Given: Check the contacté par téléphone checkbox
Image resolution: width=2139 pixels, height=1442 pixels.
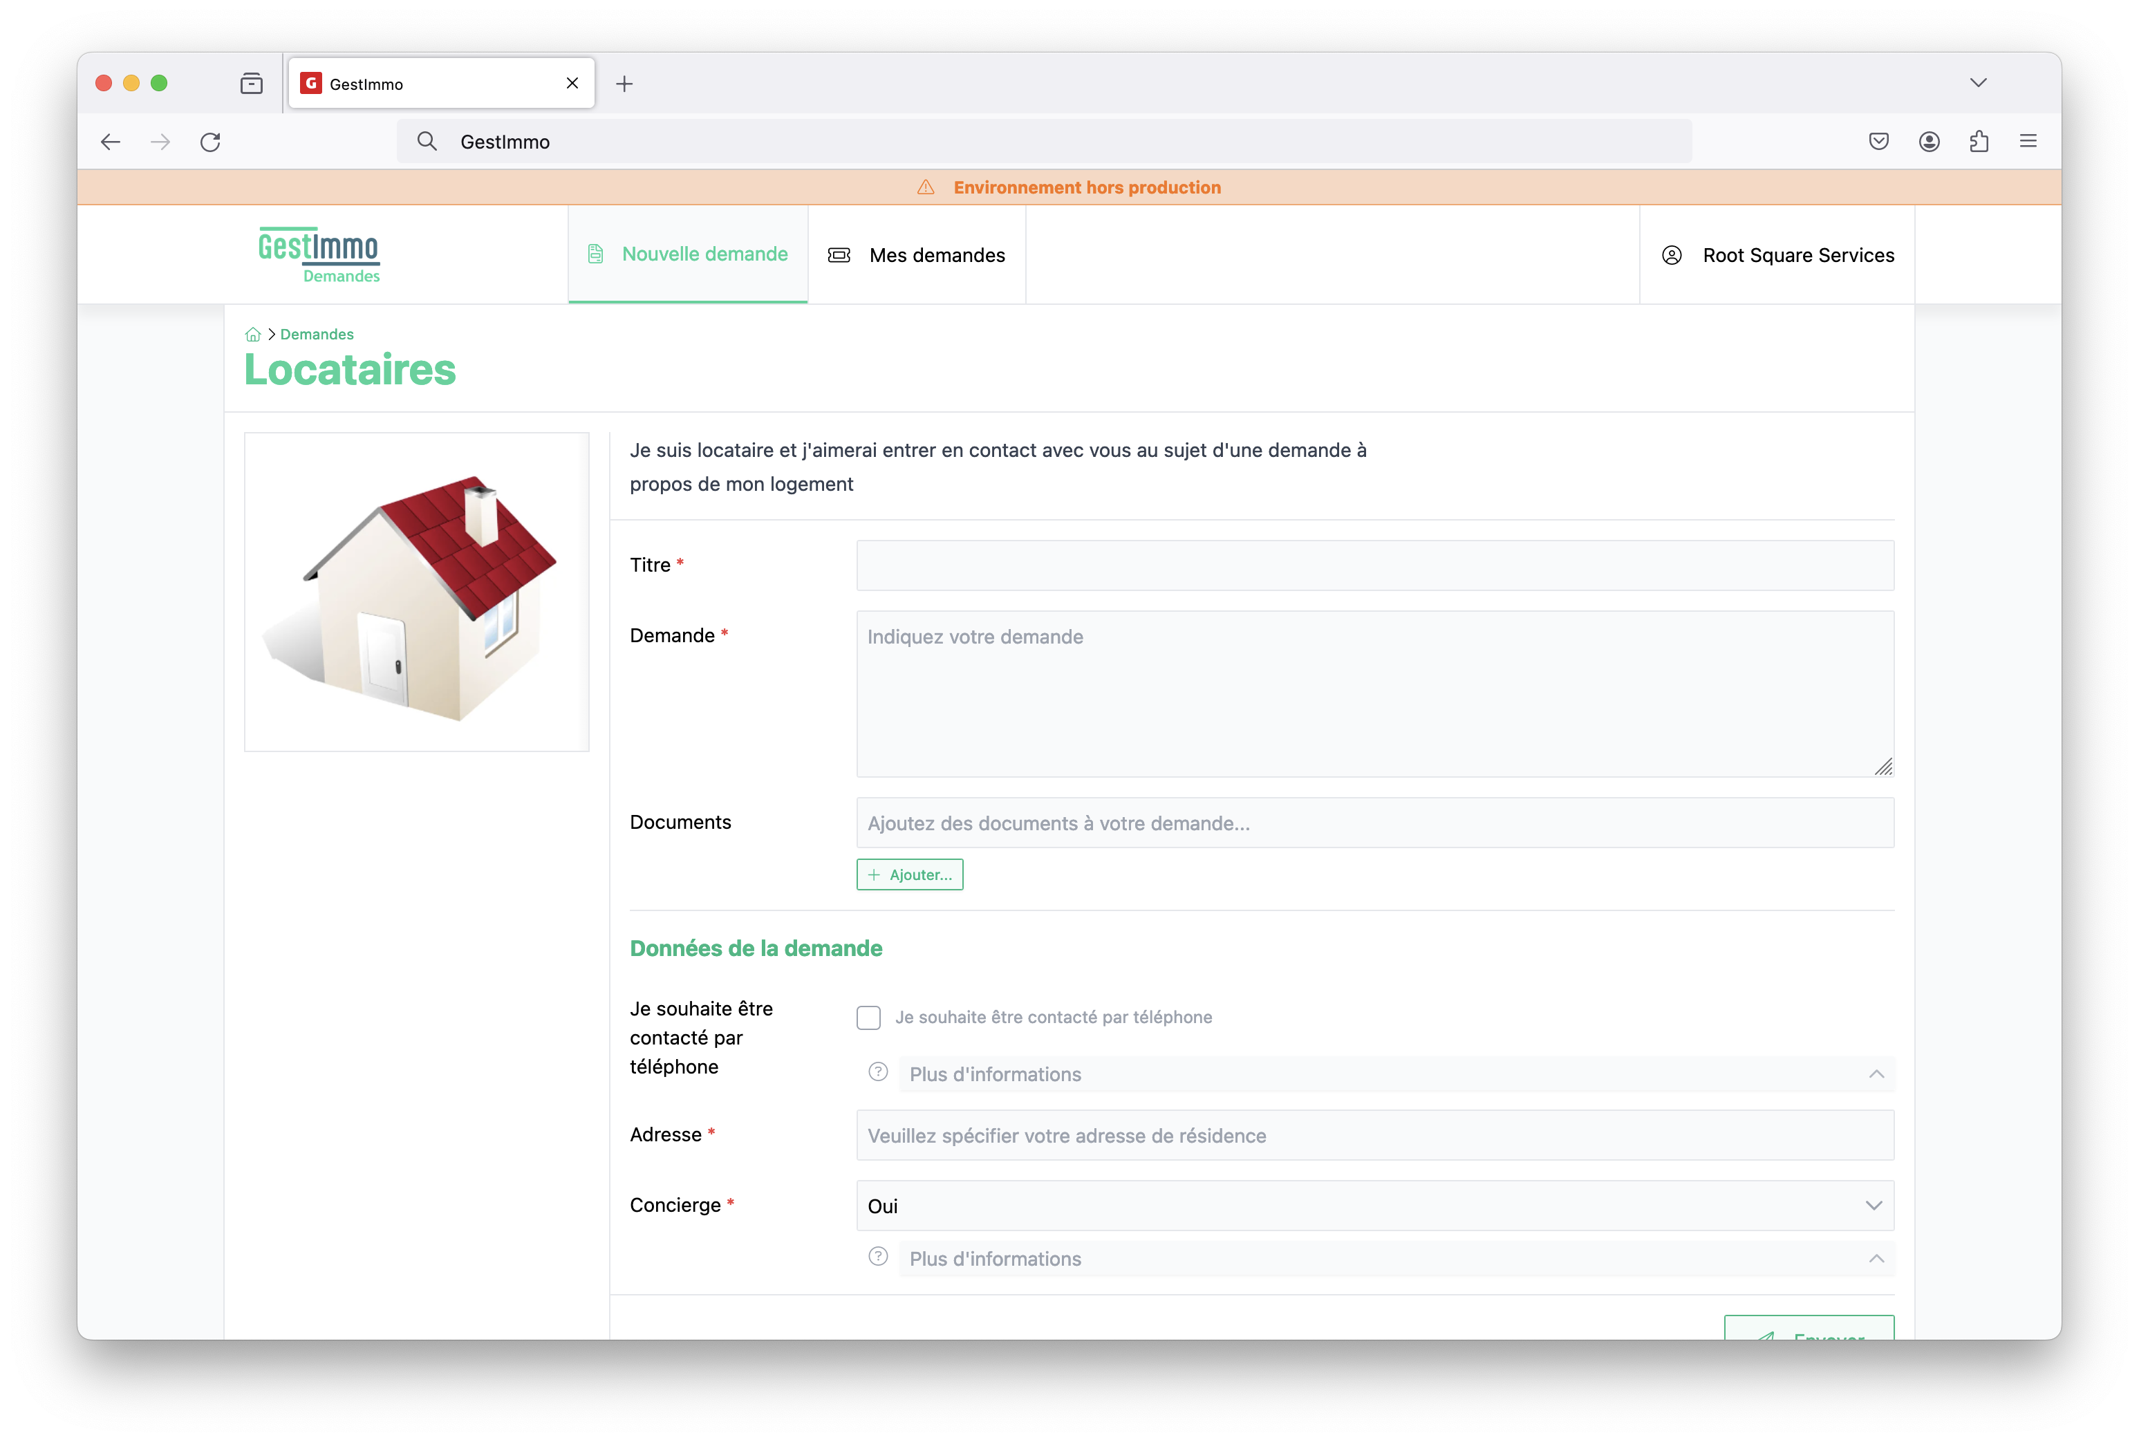Looking at the screenshot, I should point(868,1018).
